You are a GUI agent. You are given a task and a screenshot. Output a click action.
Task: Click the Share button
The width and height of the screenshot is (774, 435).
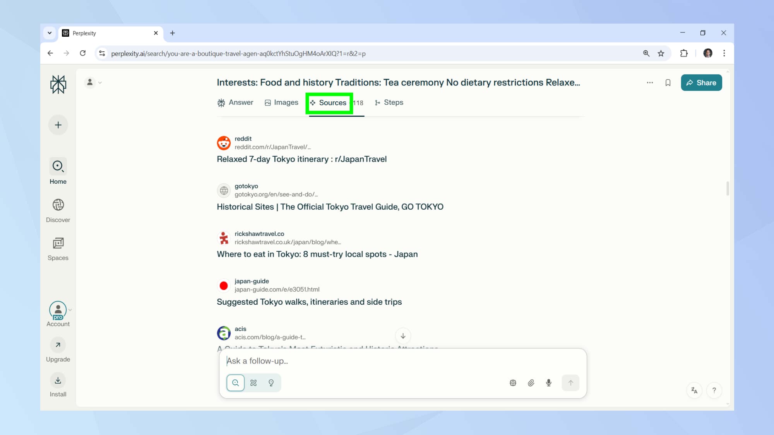[x=701, y=83]
